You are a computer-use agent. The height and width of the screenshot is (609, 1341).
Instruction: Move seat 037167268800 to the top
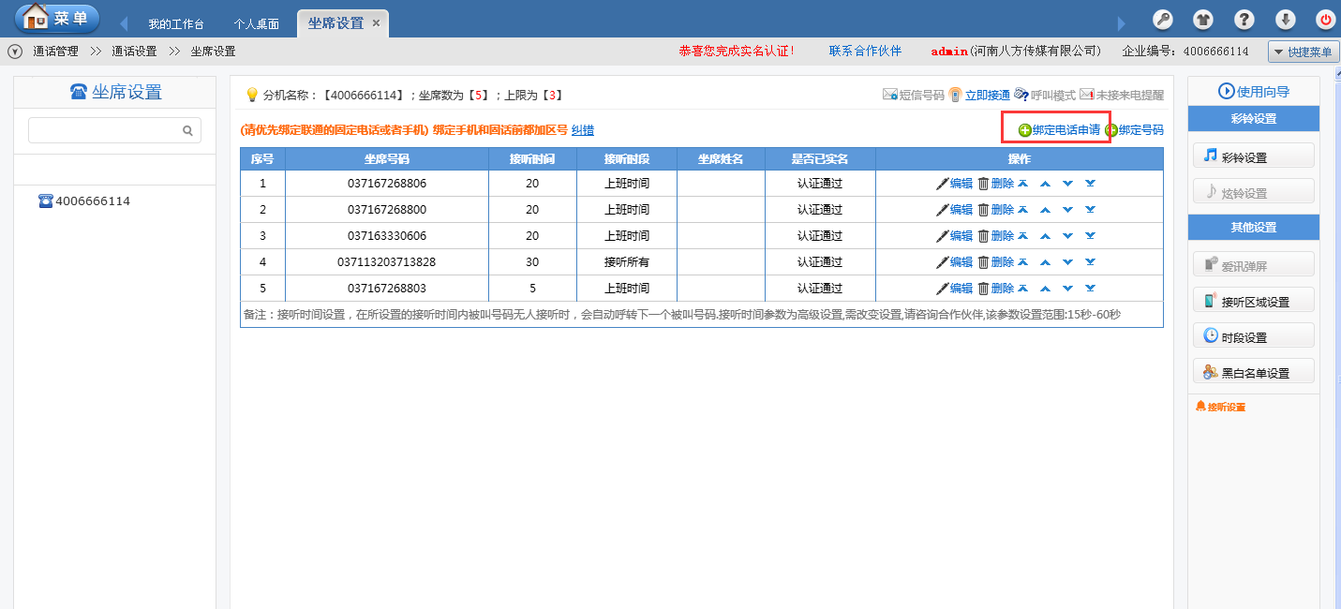[1023, 210]
